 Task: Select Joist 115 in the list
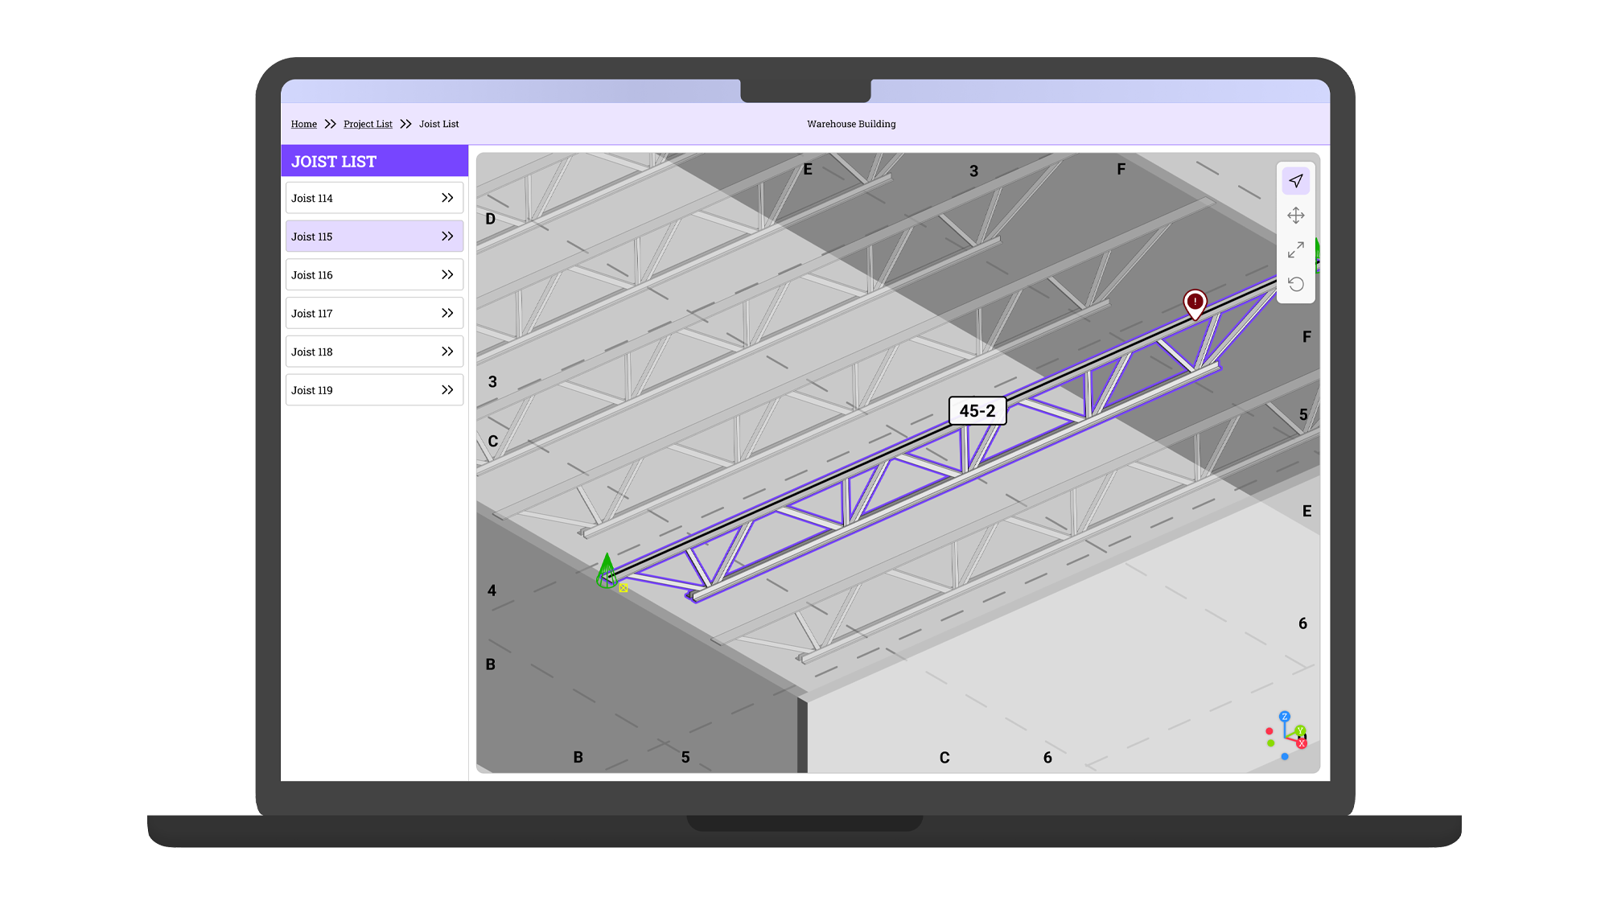373,237
